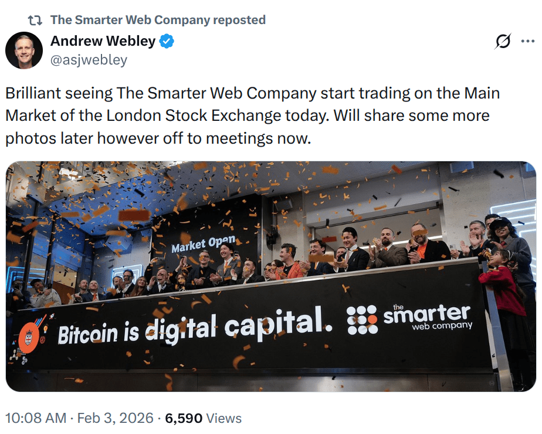Open The Smarter Web Company reposted link
Image resolution: width=542 pixels, height=434 pixels.
(158, 20)
